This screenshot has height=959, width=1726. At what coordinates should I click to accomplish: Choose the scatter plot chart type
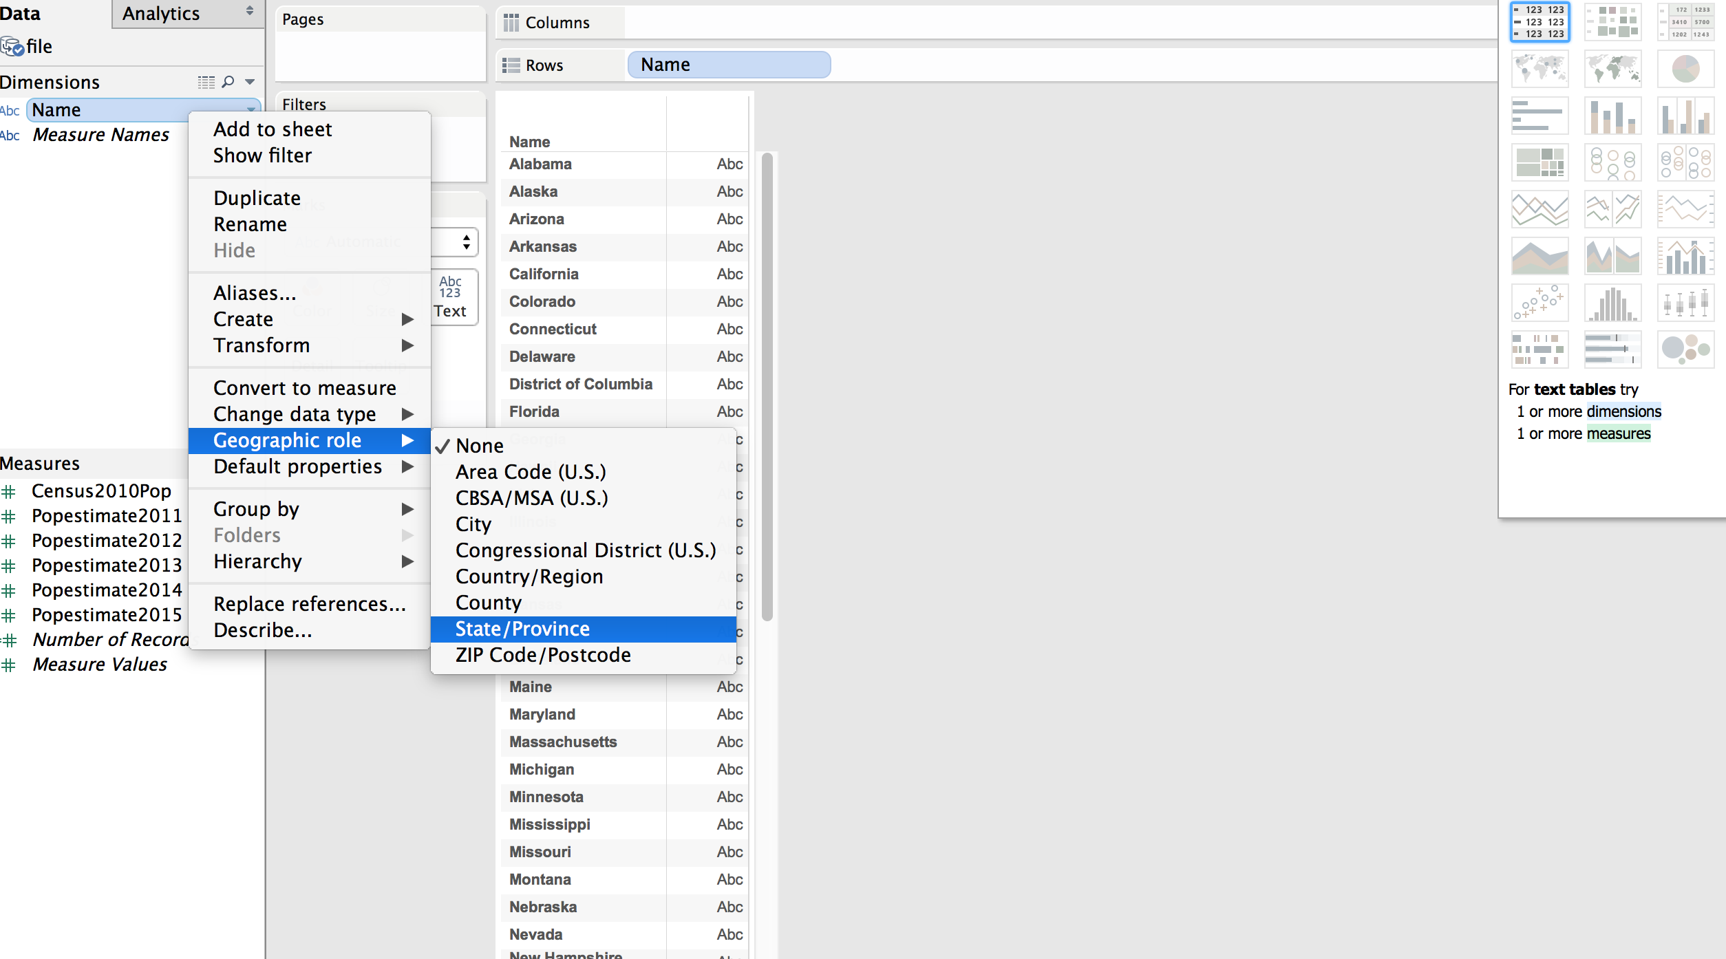[x=1539, y=303]
